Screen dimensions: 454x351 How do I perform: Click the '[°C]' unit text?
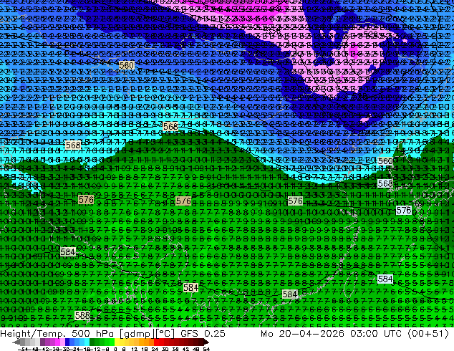165,334
